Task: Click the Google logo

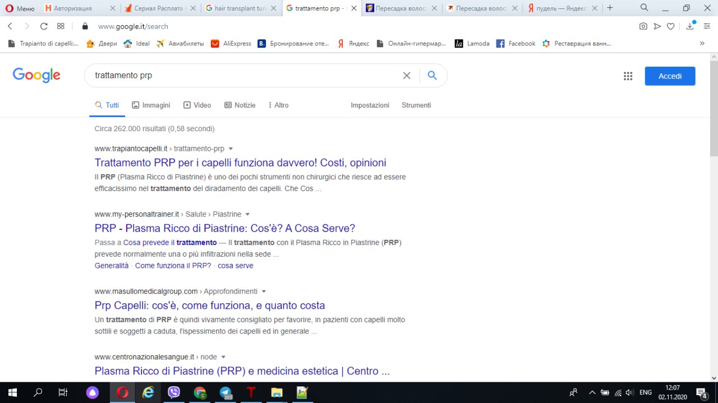Action: [36, 75]
